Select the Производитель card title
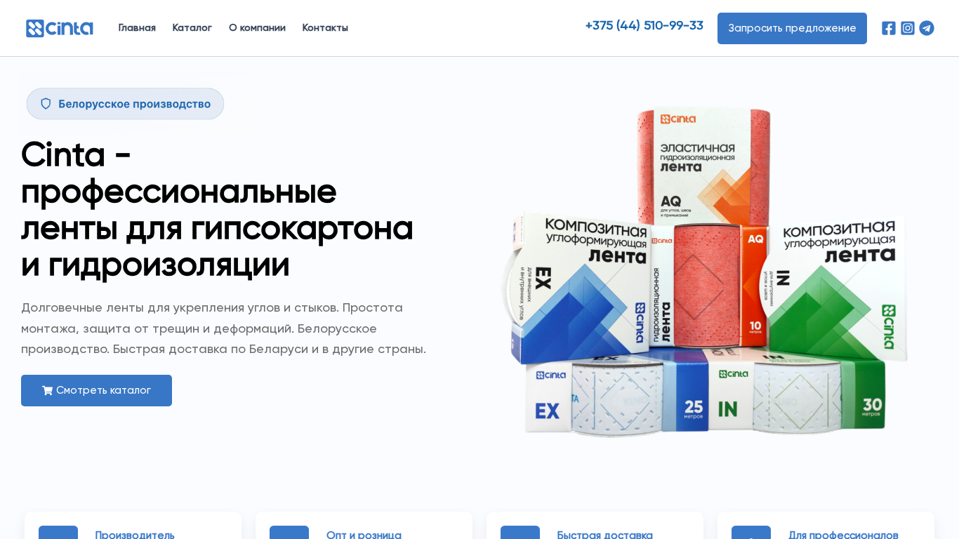 [135, 535]
